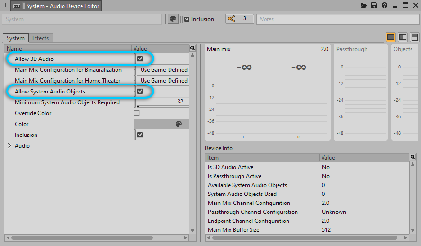This screenshot has width=421, height=246.
Task: Enable the Override Color checkbox
Action: pyautogui.click(x=137, y=113)
